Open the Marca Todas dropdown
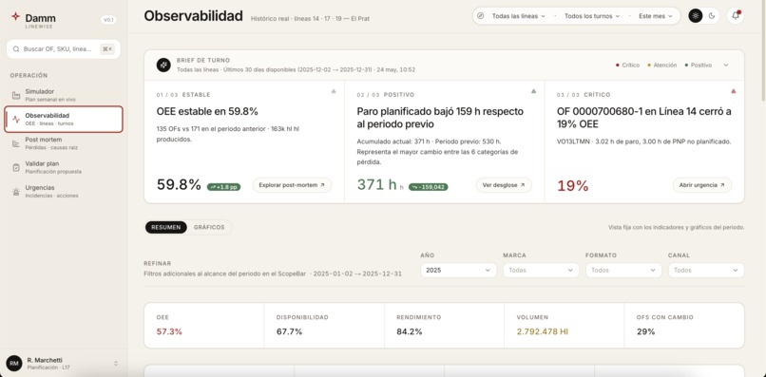 541,270
